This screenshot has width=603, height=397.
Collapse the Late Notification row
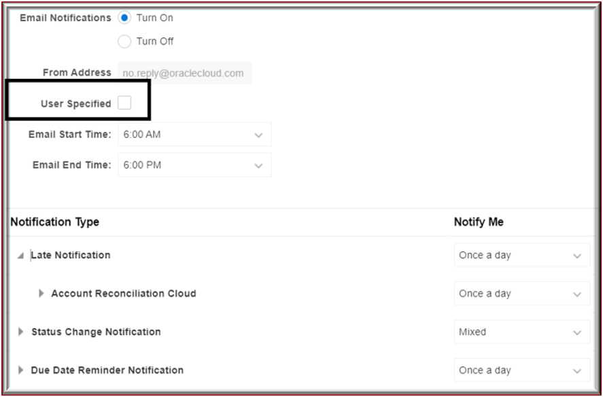point(21,256)
